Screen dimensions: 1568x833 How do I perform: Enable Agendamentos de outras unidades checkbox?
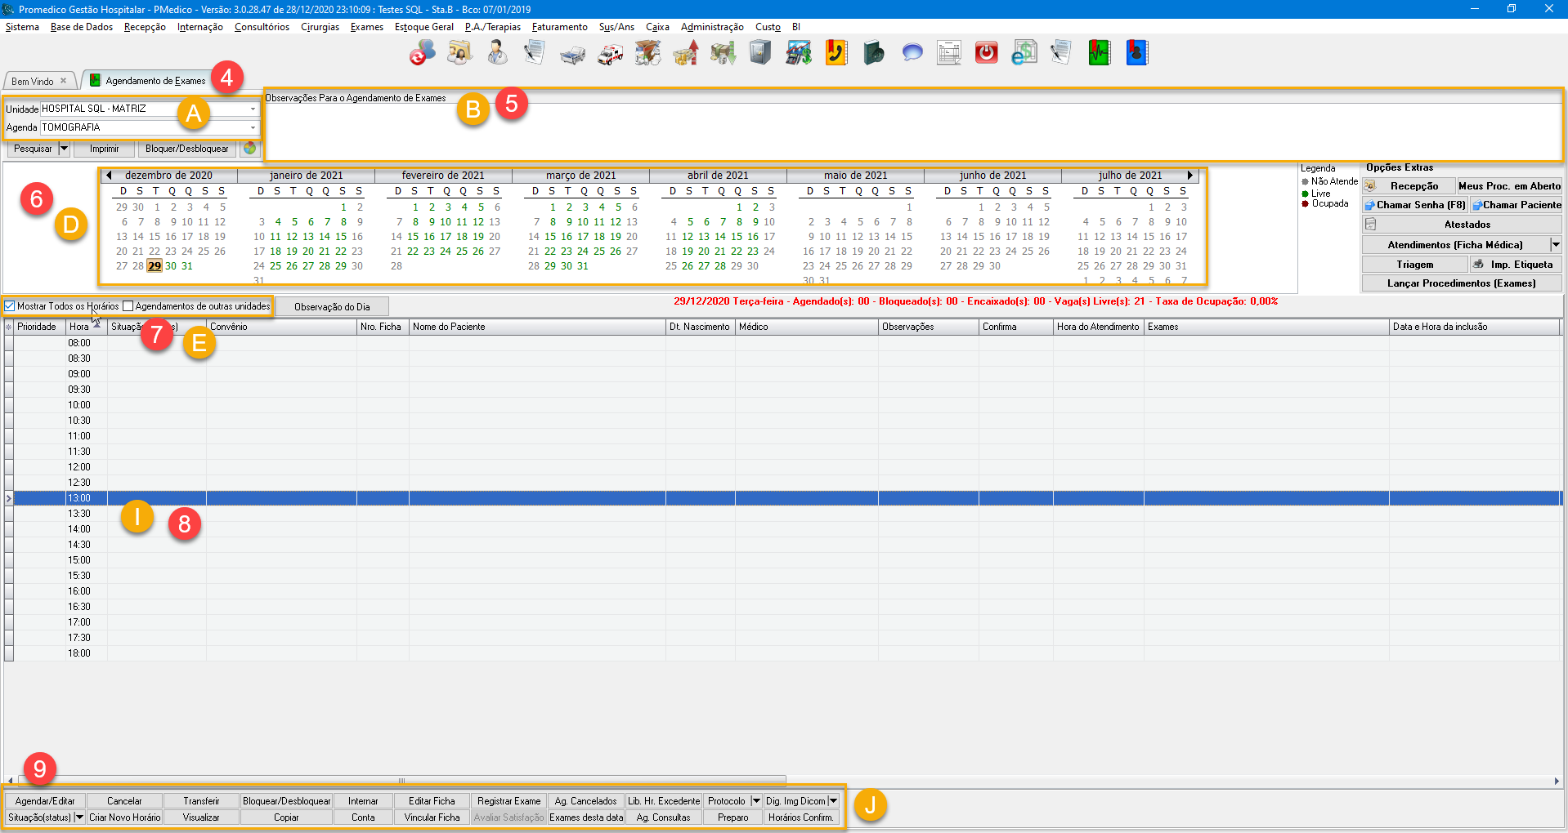point(128,306)
